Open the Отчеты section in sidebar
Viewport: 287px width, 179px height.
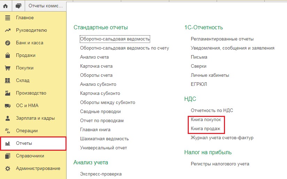(x=33, y=143)
